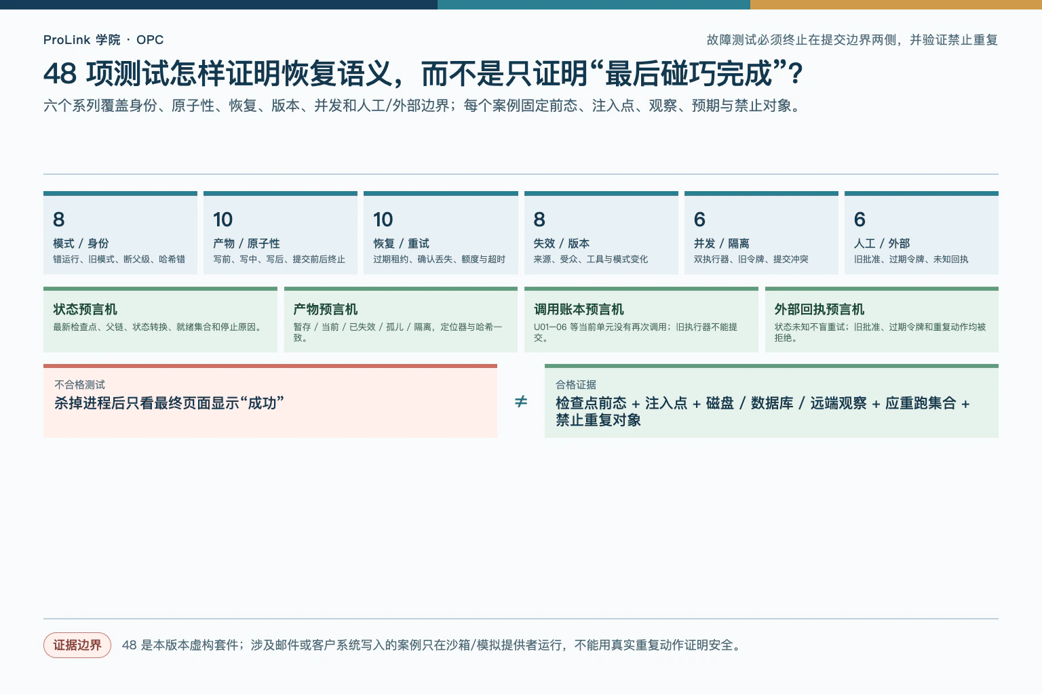Click the main title starting '48 项测试怎样证明恢复语义'
Viewport: 1042px width, 694px height.
tap(423, 74)
